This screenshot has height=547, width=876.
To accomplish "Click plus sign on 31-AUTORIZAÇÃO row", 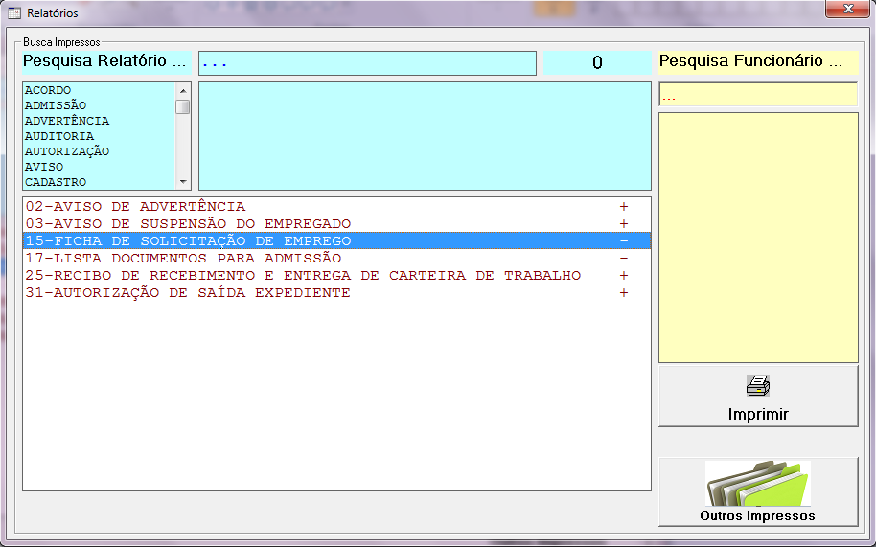I will (x=624, y=293).
